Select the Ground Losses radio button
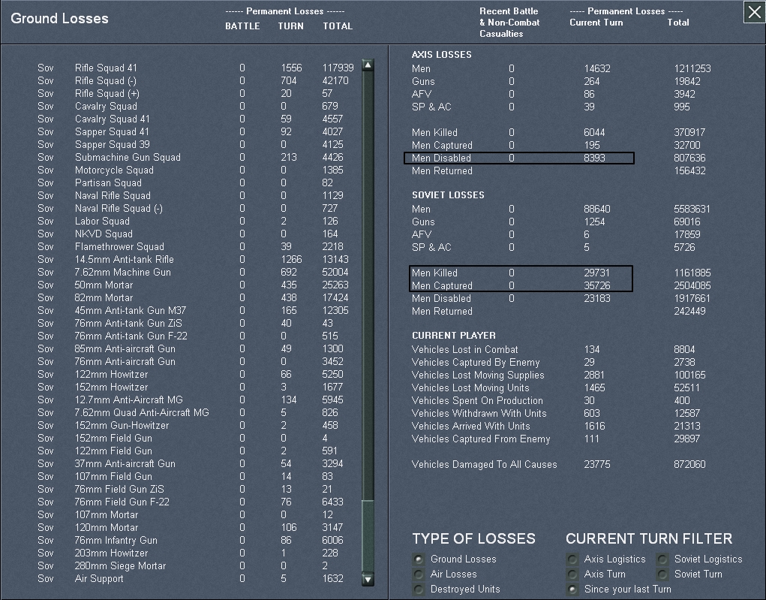Image resolution: width=766 pixels, height=600 pixels. pos(418,559)
